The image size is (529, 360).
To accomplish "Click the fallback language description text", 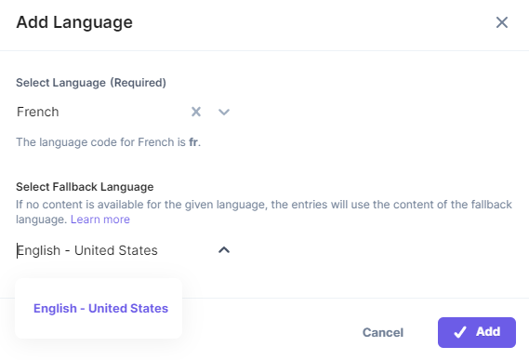I will (x=264, y=212).
